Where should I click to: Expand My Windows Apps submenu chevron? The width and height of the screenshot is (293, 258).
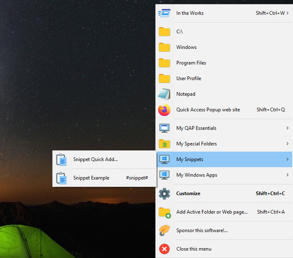288,175
